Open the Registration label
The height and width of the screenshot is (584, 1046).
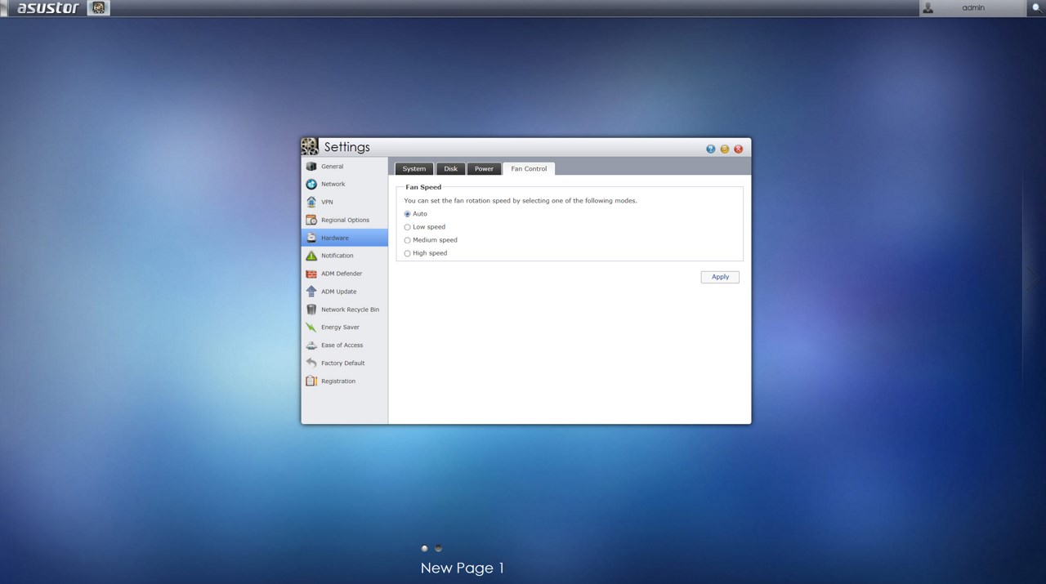338,381
